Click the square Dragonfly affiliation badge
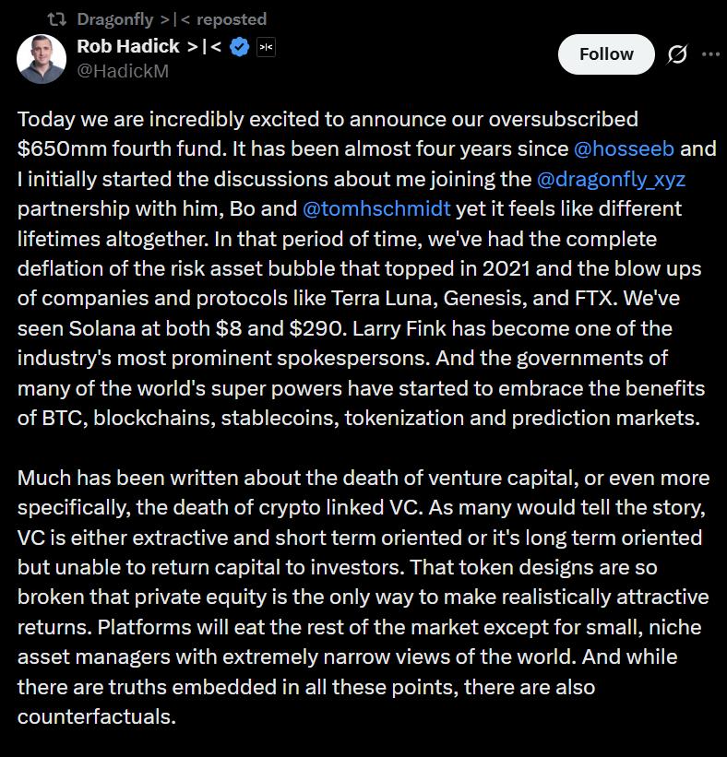The width and height of the screenshot is (727, 757). tap(265, 47)
